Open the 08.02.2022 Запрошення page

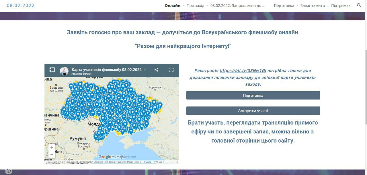pos(238,5)
